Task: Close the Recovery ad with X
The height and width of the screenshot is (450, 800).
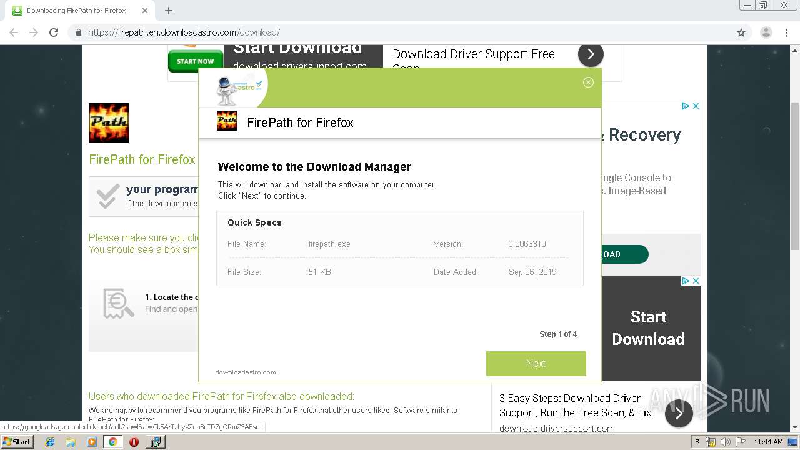Action: (x=695, y=106)
